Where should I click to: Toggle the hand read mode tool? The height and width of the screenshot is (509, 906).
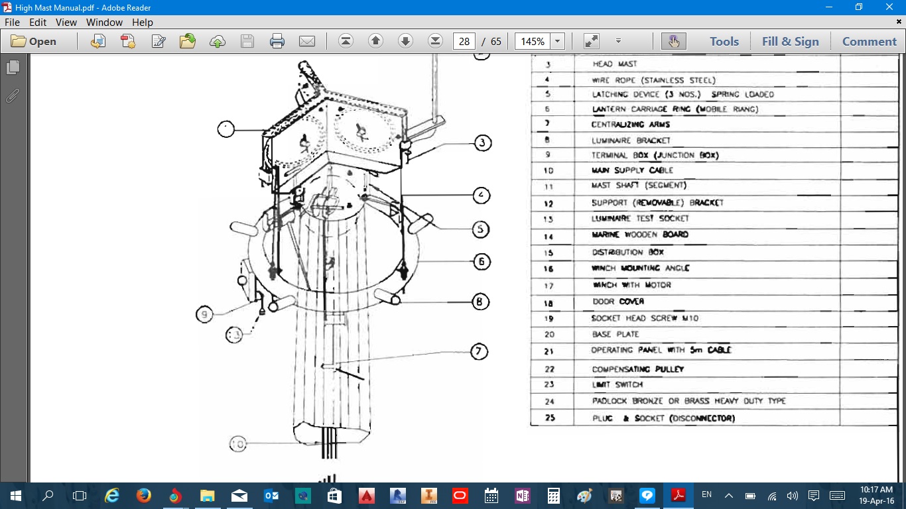pyautogui.click(x=674, y=41)
